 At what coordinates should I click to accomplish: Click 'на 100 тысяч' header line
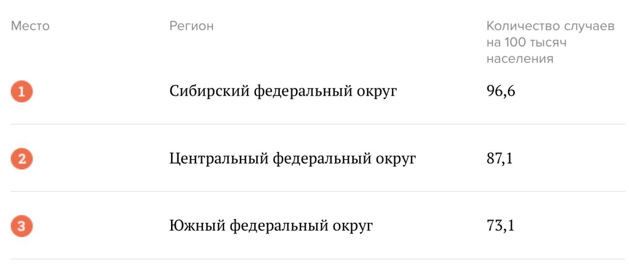[x=526, y=43]
